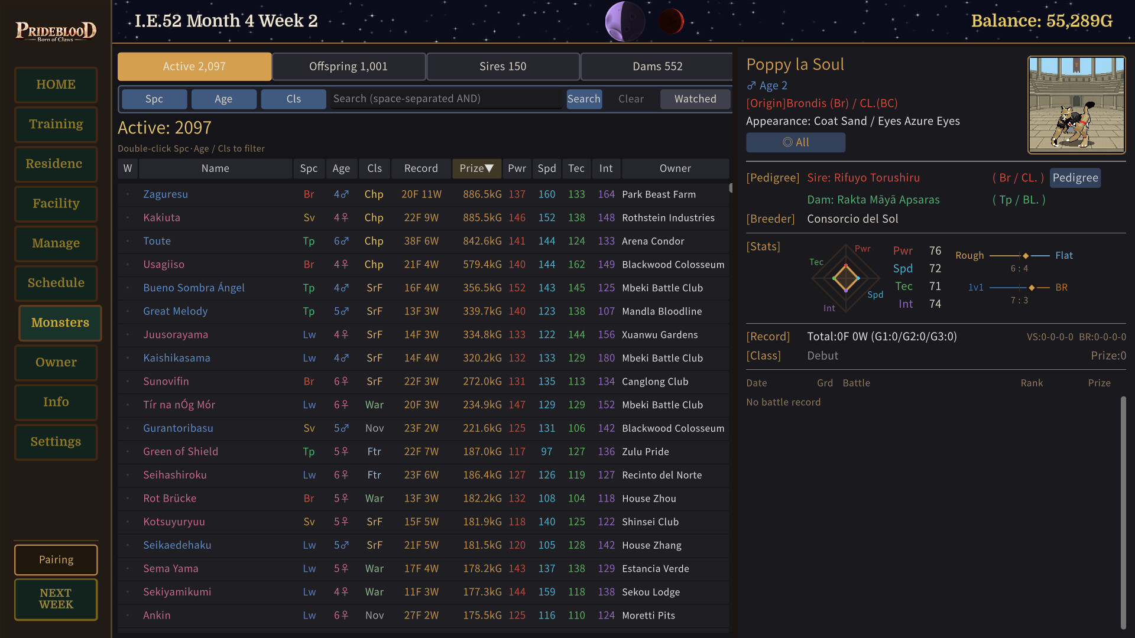
Task: Filter by the Cls button
Action: coord(294,99)
